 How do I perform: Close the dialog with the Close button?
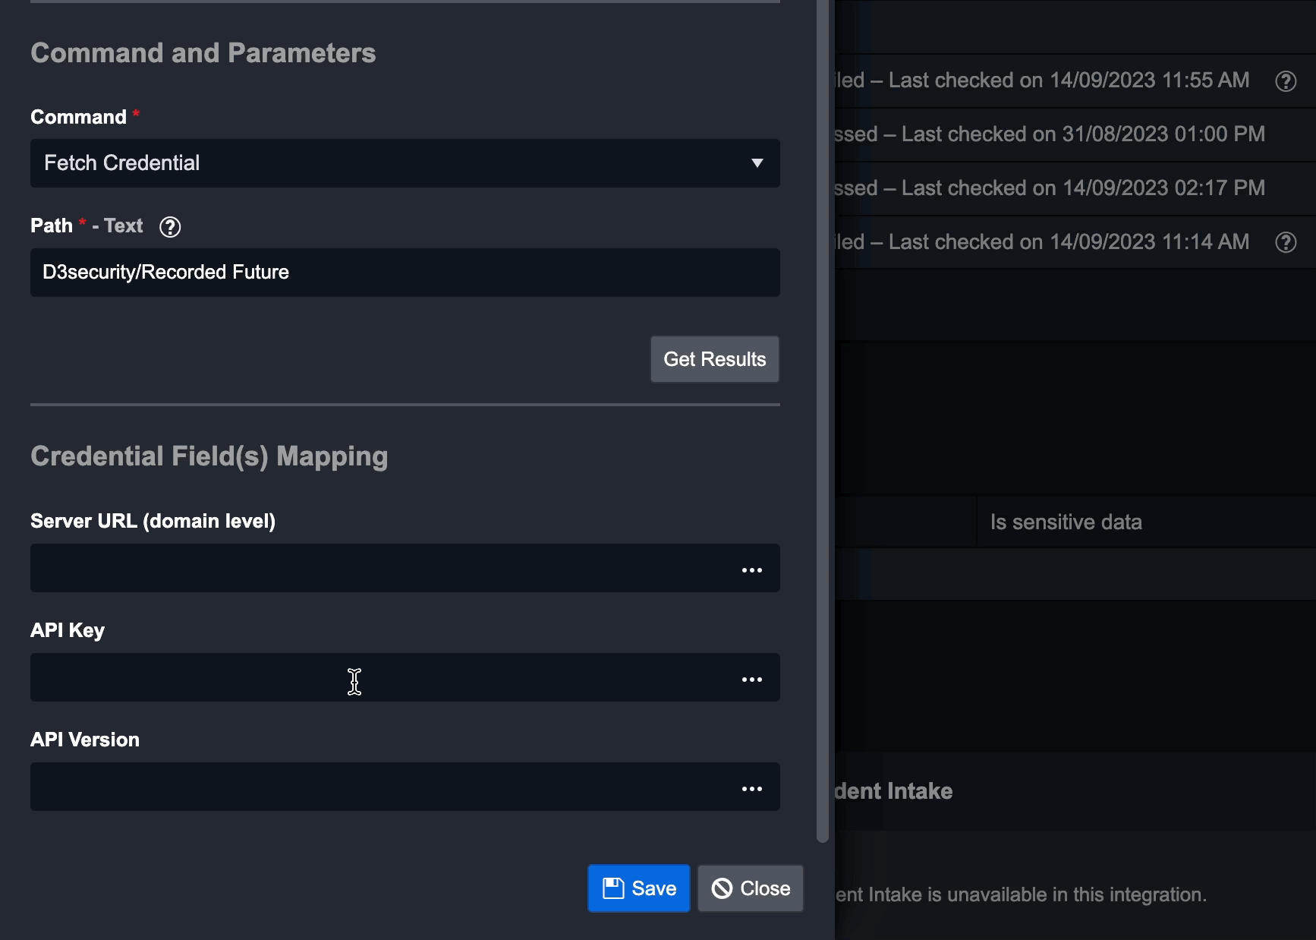pos(750,888)
